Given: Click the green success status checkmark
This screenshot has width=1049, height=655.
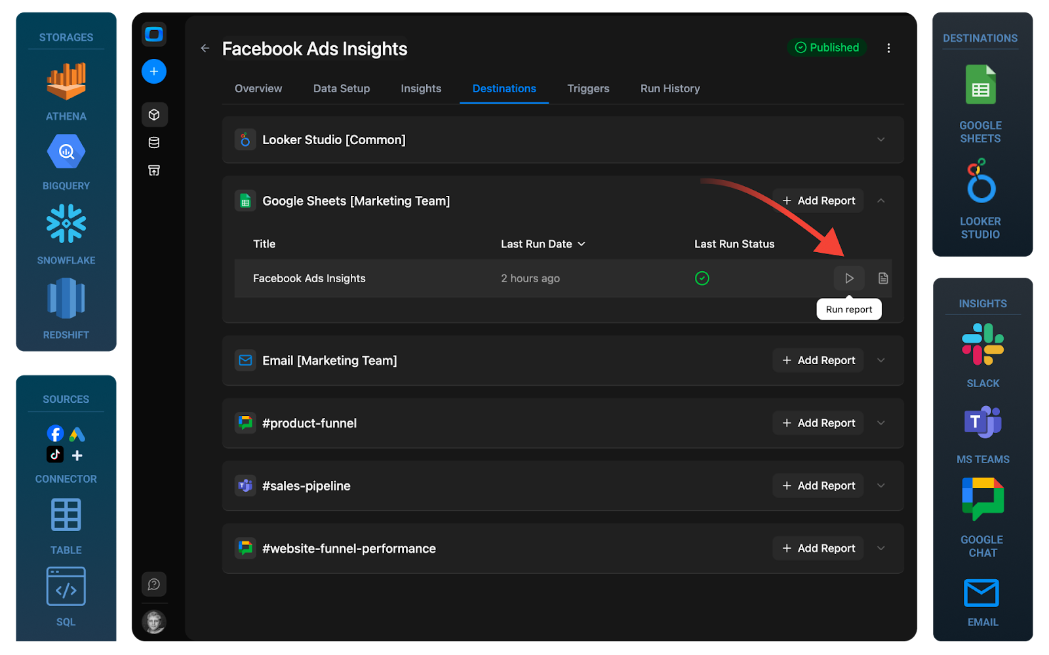Looking at the screenshot, I should pyautogui.click(x=702, y=278).
